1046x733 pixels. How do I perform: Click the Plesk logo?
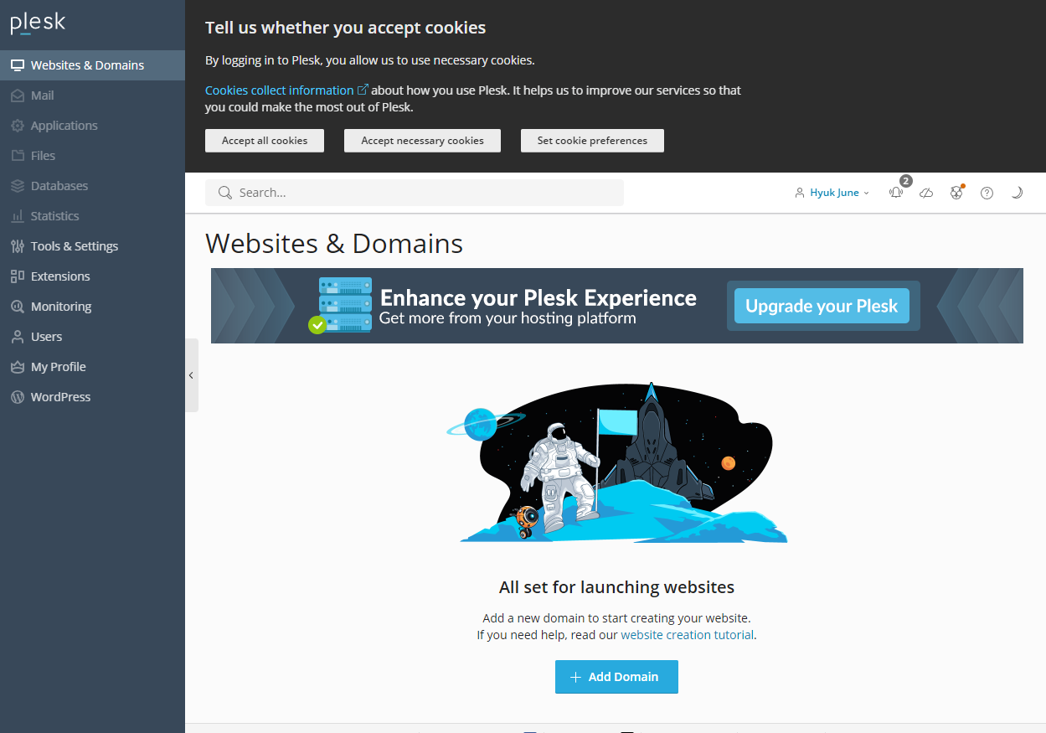tap(38, 23)
